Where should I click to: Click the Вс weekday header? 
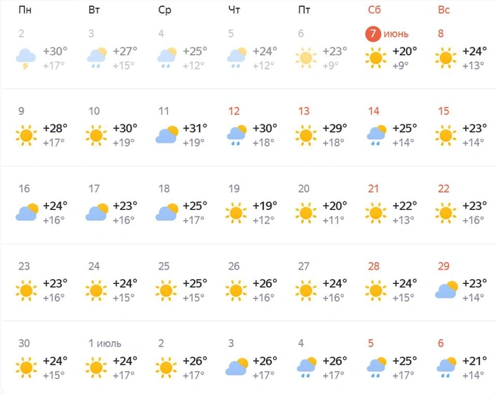point(444,10)
